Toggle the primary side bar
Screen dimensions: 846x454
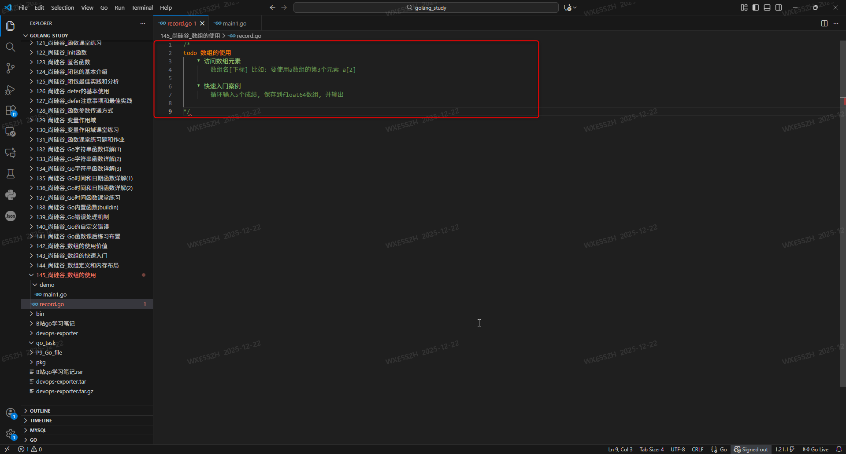[756, 7]
